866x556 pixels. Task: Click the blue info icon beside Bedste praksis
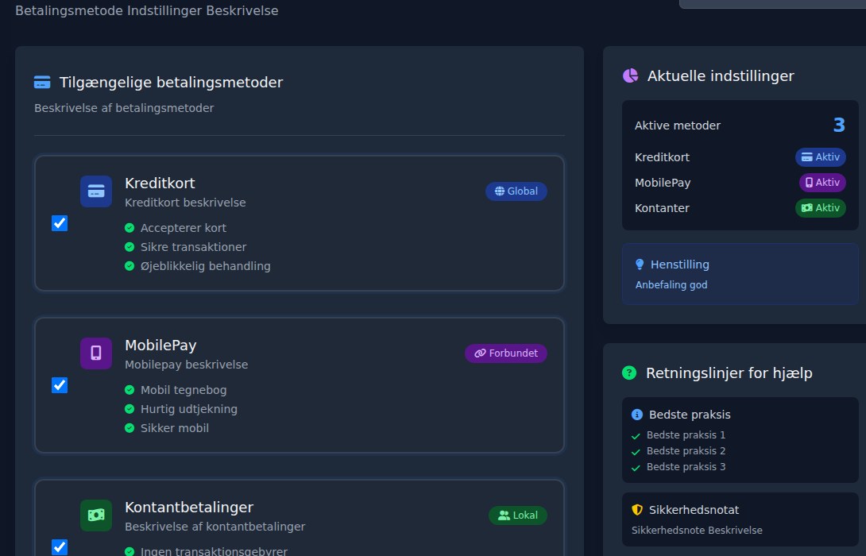pos(637,415)
